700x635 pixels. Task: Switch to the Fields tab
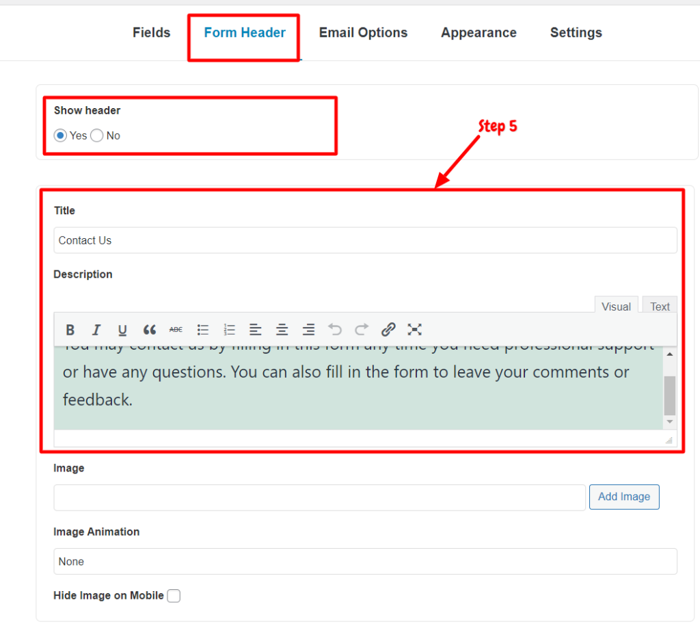click(x=151, y=33)
